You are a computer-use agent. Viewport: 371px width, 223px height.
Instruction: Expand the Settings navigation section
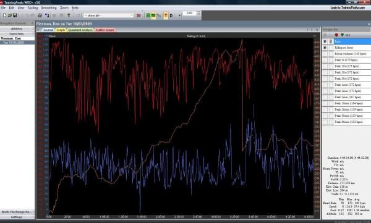click(x=17, y=217)
